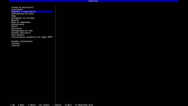Click 'f1 Show/Hide help' hint
188x106 pixels.
(84, 105)
